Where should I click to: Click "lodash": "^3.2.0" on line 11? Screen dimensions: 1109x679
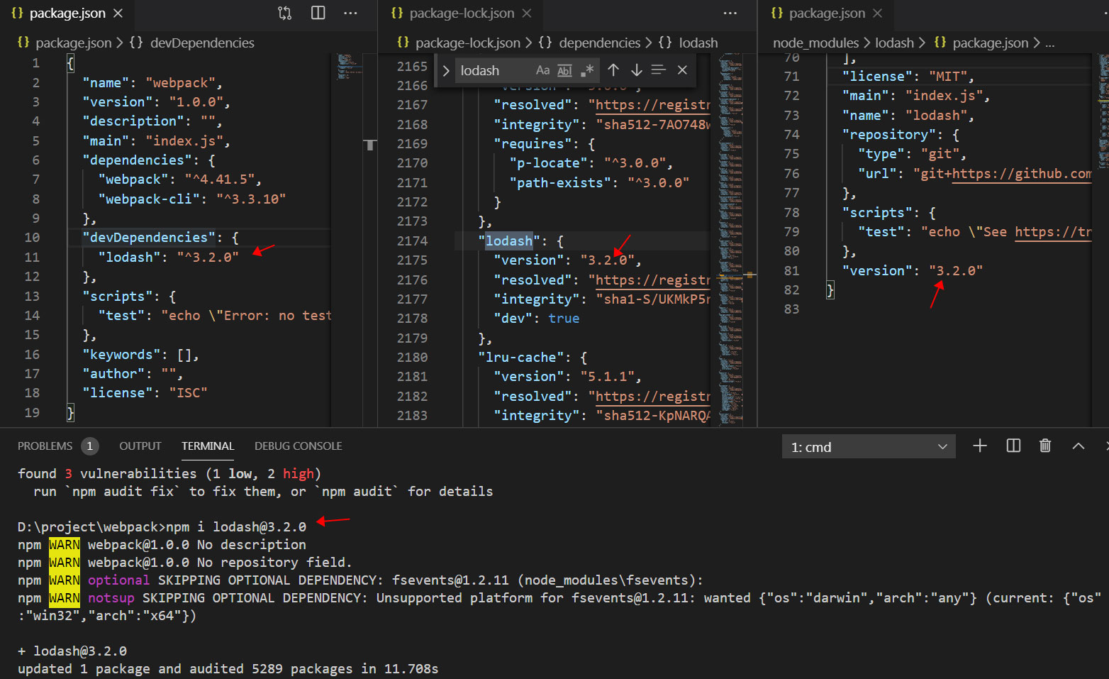tap(168, 257)
